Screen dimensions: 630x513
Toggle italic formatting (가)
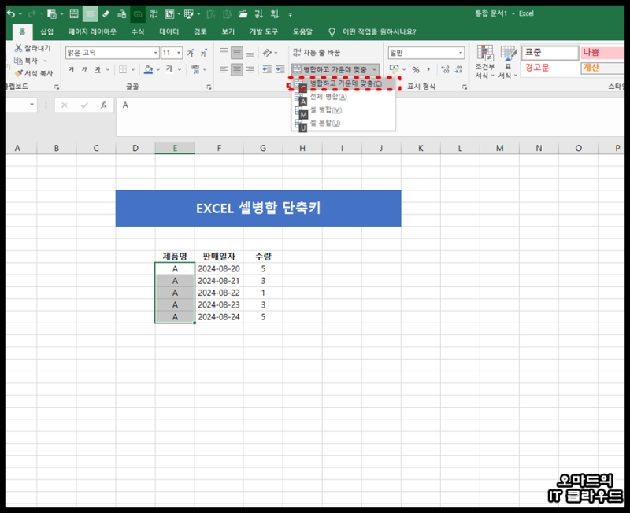84,69
